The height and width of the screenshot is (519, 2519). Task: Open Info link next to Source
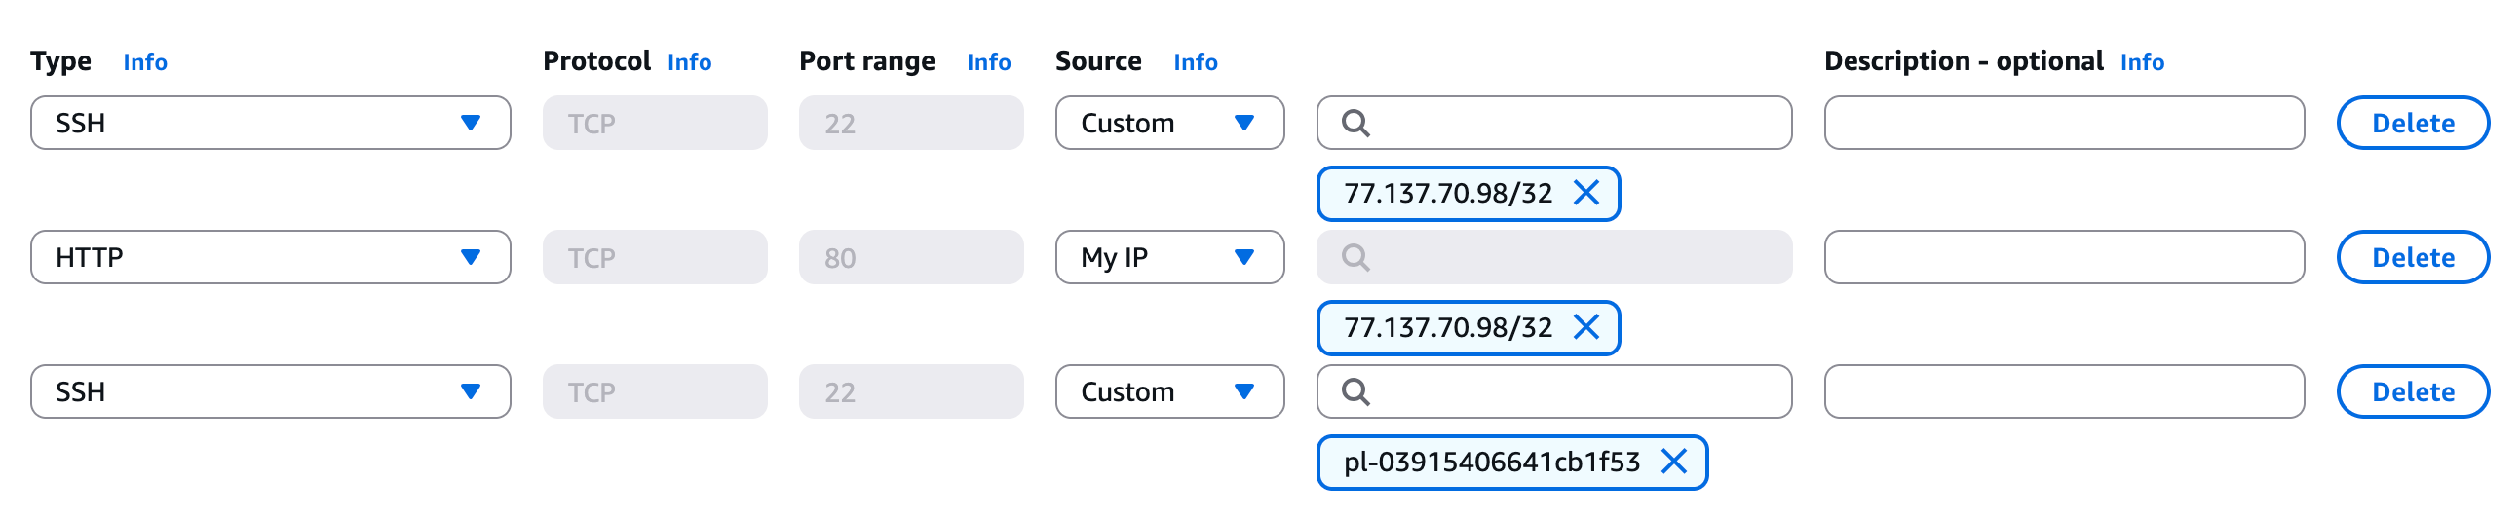point(1195,62)
